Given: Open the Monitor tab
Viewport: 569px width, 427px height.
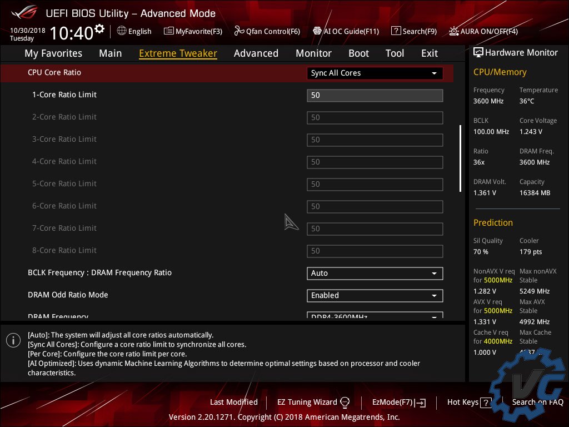Looking at the screenshot, I should click(x=313, y=53).
